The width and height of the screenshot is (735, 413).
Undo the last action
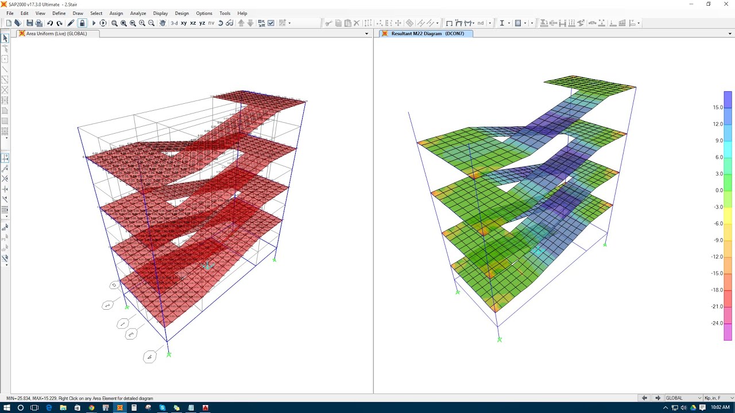point(49,23)
